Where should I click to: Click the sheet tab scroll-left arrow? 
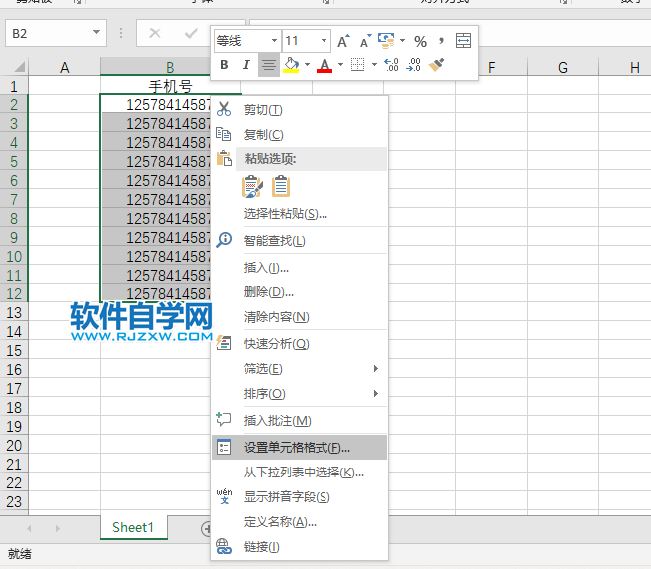29,528
